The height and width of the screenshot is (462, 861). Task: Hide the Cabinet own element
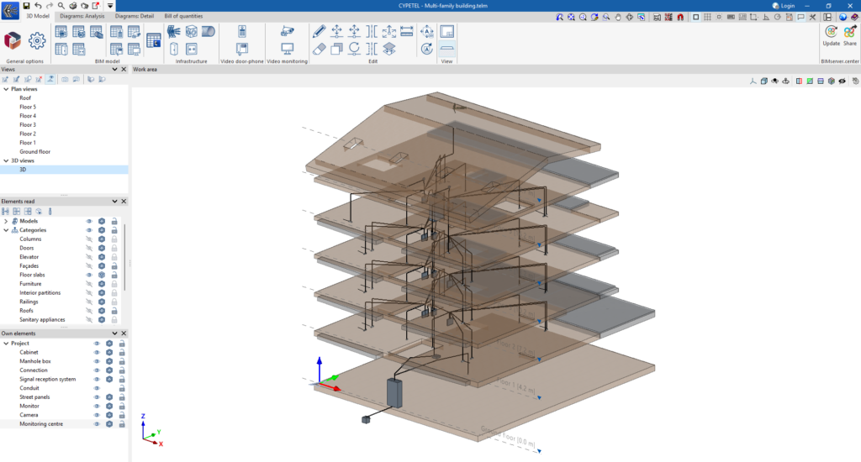(x=97, y=352)
